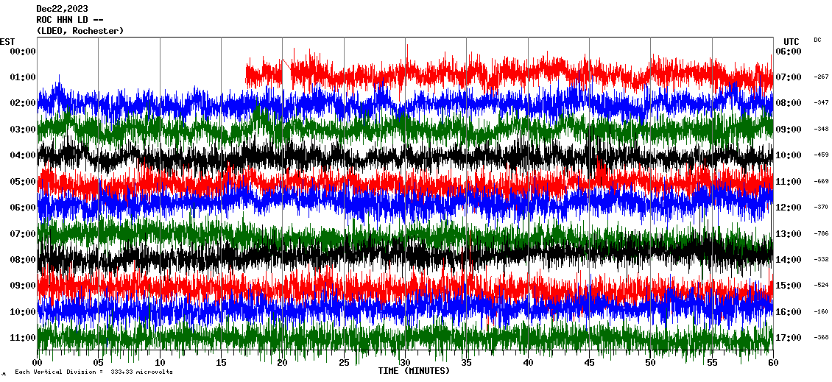This screenshot has height=382, width=832.
Task: Click the 50 minute tick label
Action: [x=651, y=363]
